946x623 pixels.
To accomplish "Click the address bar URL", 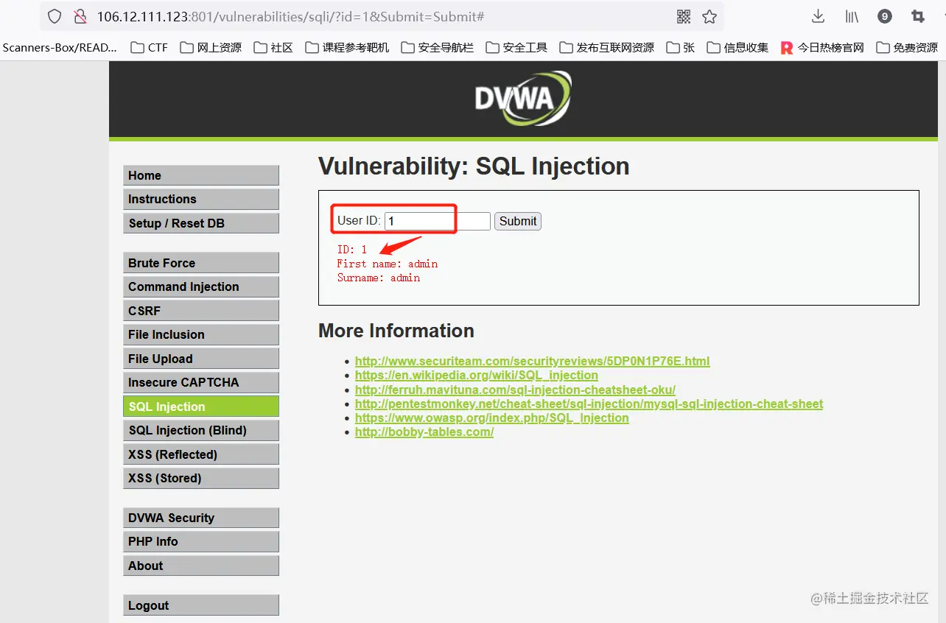I will (291, 16).
